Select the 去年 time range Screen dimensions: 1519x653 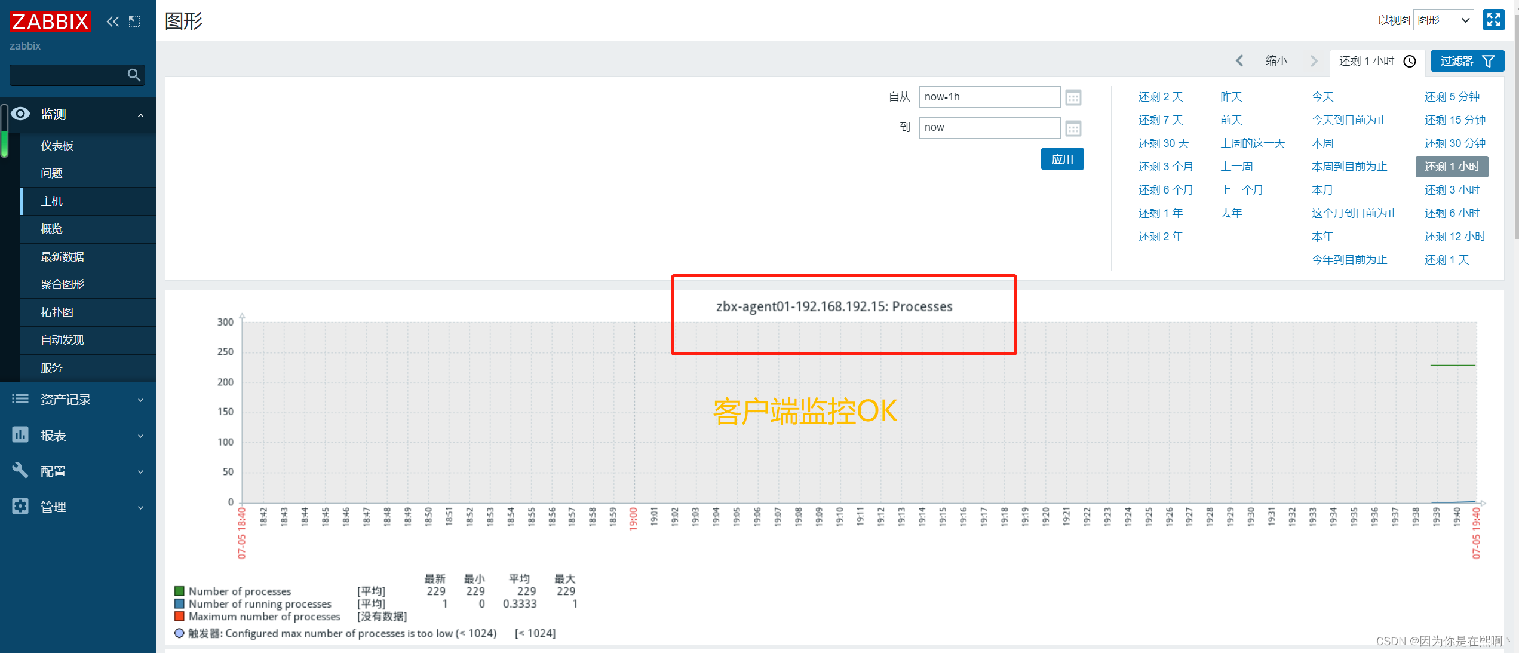click(1231, 213)
